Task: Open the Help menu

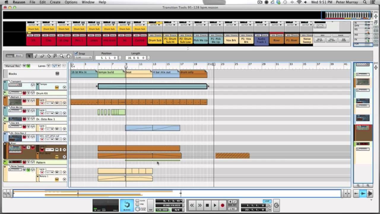Action: tap(102, 2)
